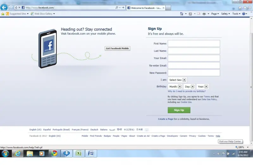253x165 pixels.
Task: Open the Data Use Policy link
Action: pyautogui.click(x=209, y=100)
